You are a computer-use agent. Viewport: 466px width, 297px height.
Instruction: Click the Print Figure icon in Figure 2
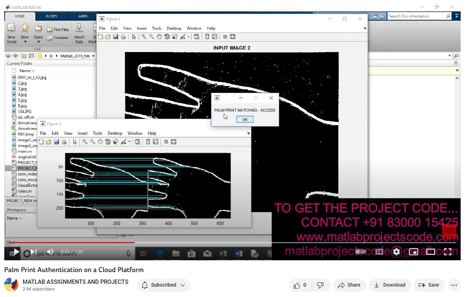pos(64,142)
